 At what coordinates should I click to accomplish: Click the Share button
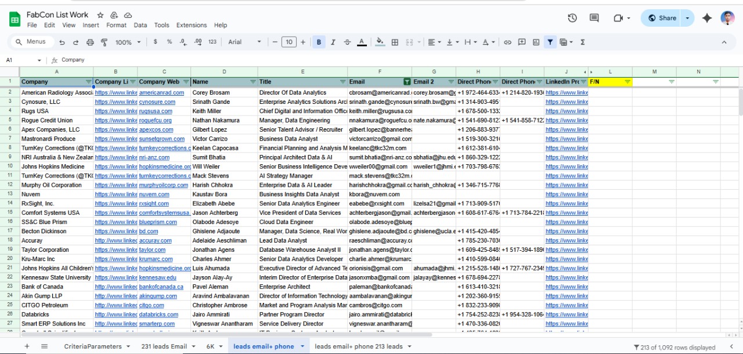point(661,18)
